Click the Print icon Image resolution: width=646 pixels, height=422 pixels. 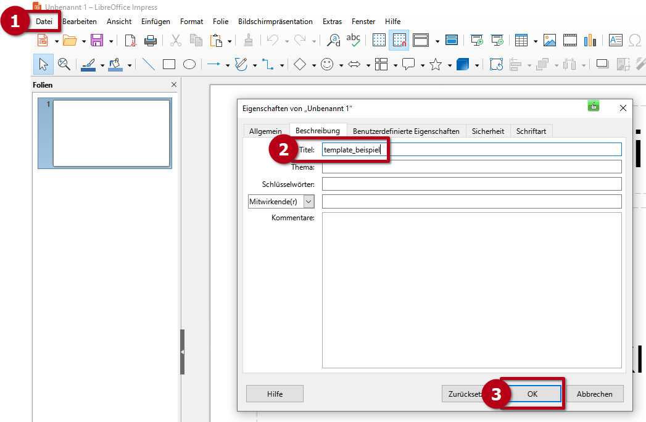click(x=151, y=40)
